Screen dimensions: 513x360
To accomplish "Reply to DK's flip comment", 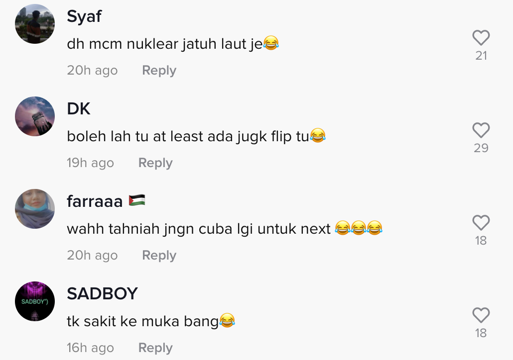I will (x=155, y=163).
